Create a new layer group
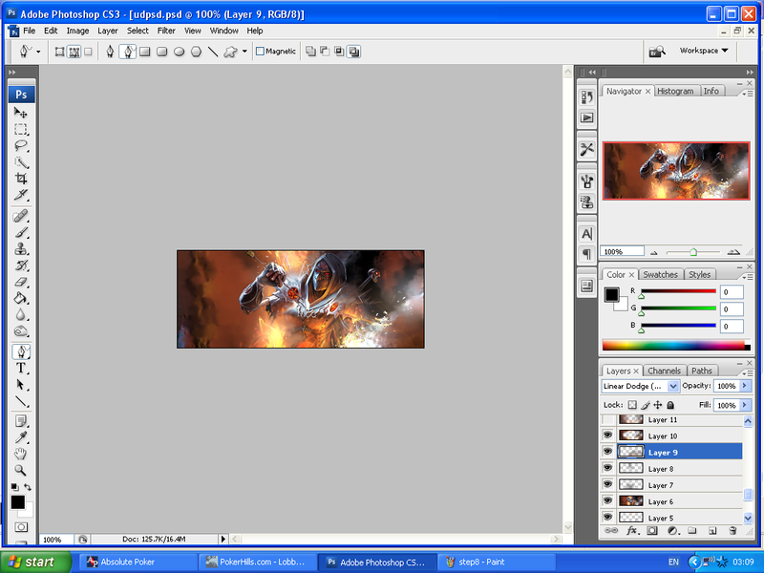 click(x=691, y=531)
